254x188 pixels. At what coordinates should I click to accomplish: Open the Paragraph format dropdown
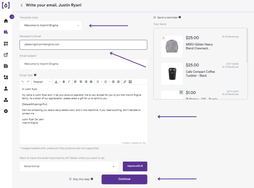42,82
